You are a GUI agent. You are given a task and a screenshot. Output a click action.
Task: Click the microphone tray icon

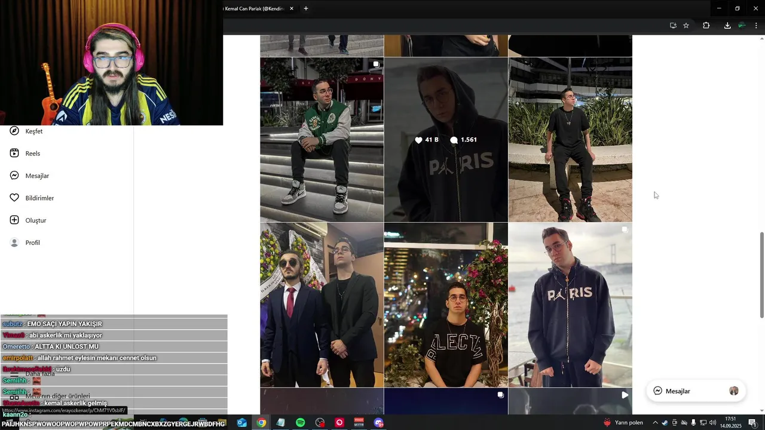pyautogui.click(x=693, y=423)
